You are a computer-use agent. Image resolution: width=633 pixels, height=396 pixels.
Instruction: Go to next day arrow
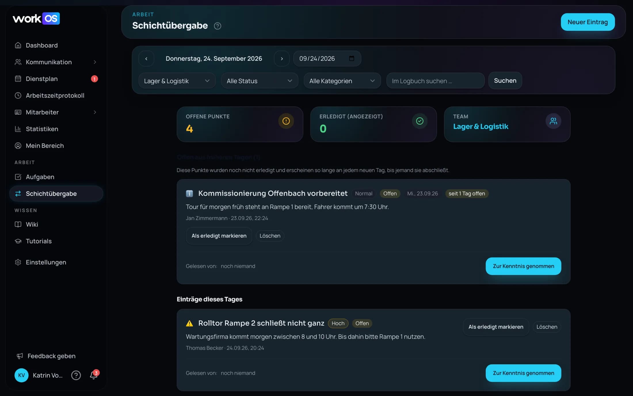click(x=282, y=59)
